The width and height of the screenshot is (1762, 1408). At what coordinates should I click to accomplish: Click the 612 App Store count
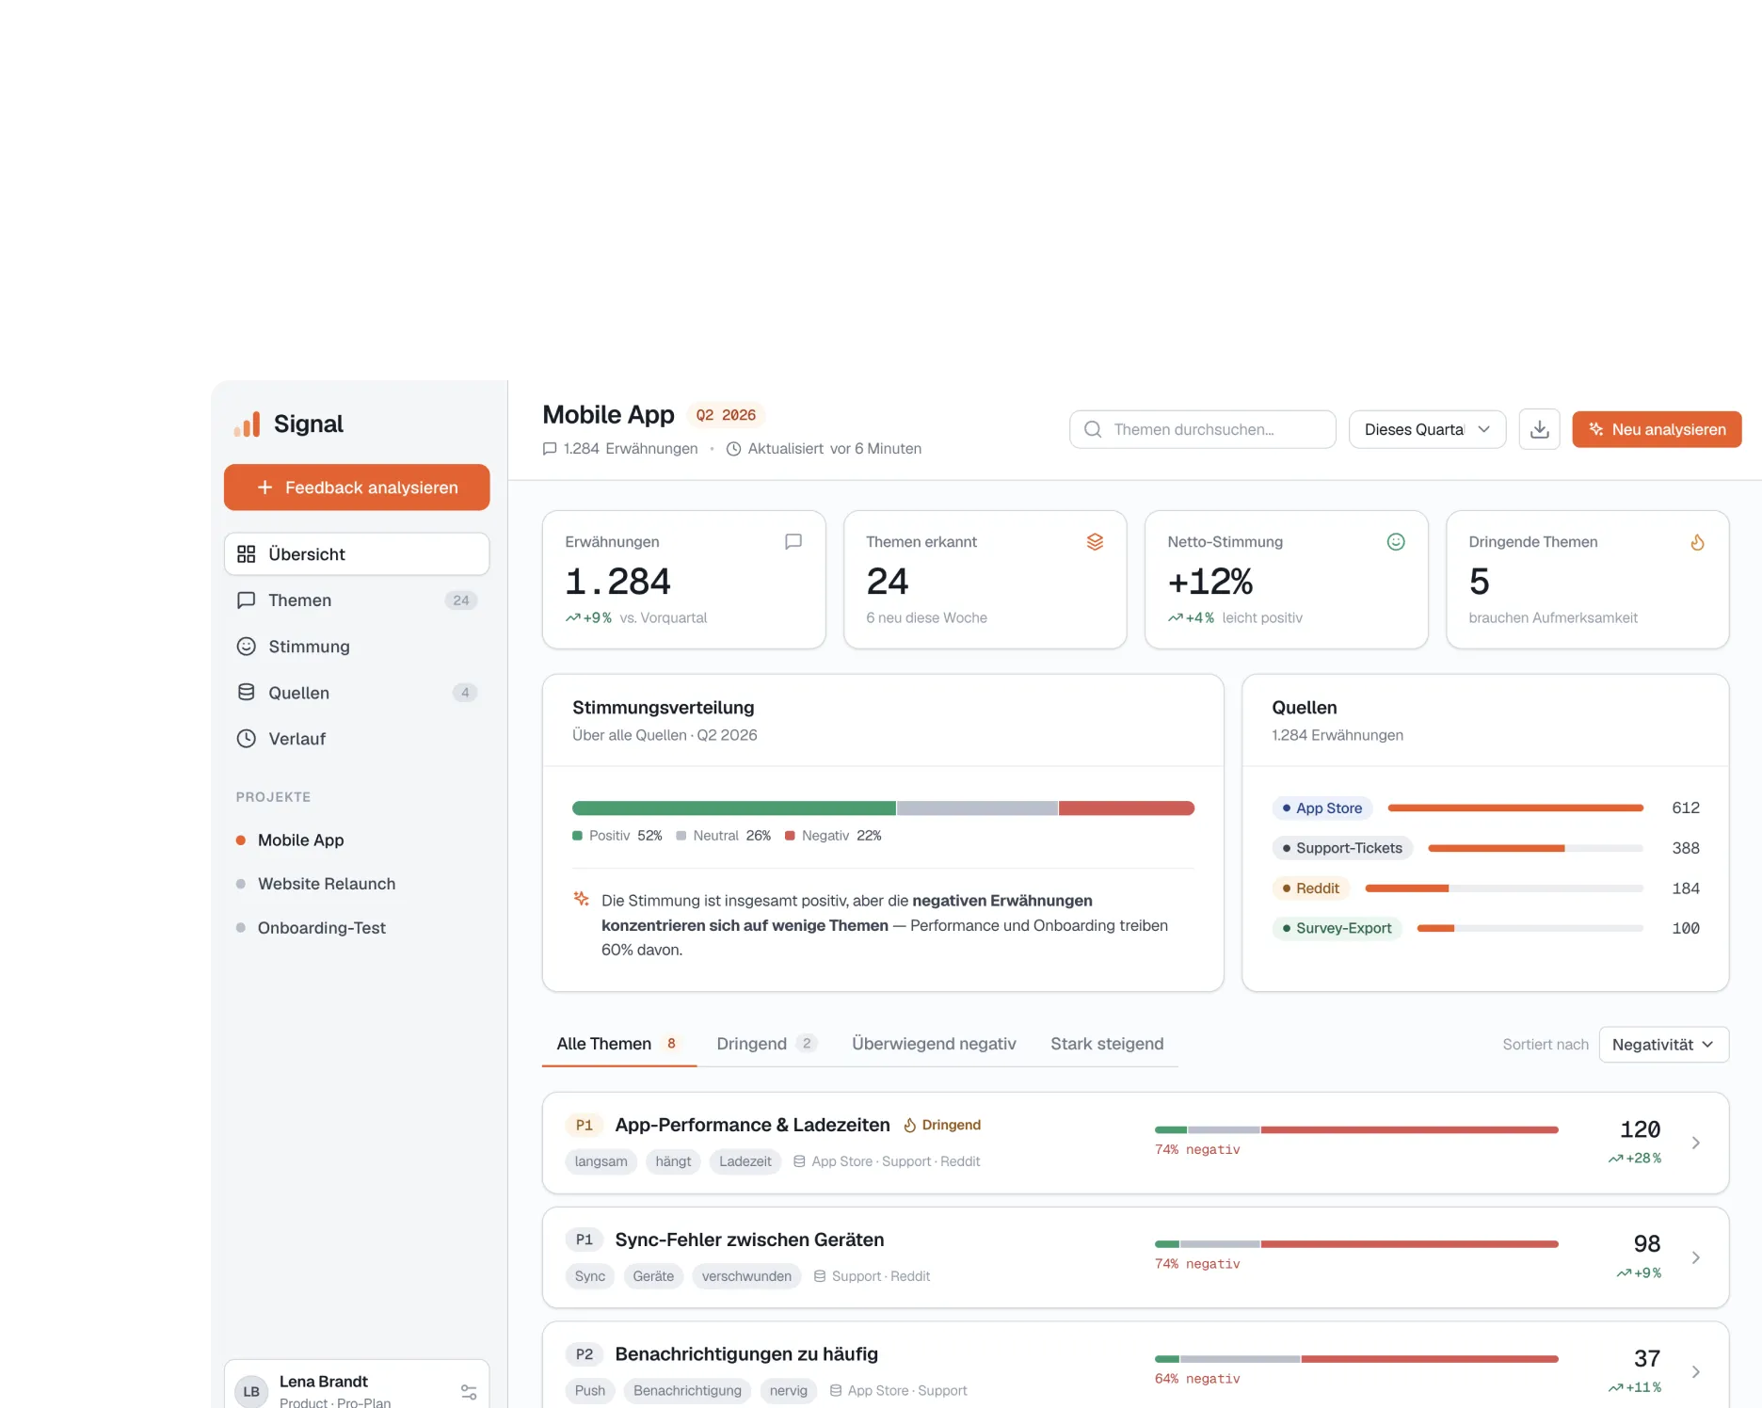1685,808
